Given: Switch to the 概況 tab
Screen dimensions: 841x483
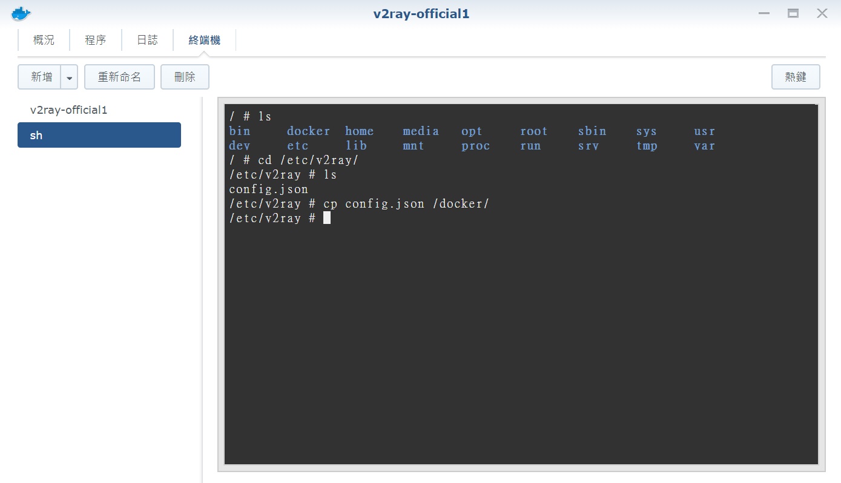Looking at the screenshot, I should (42, 39).
